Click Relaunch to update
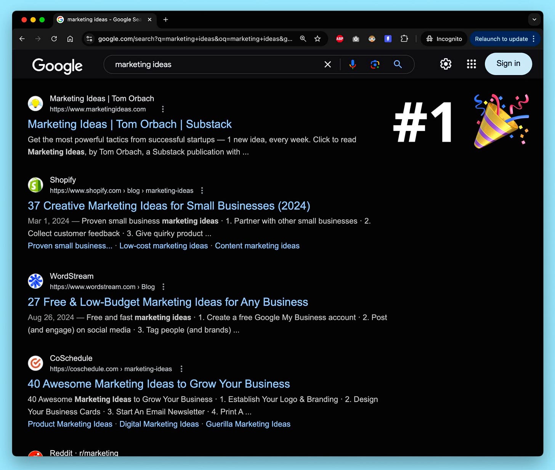 [501, 39]
